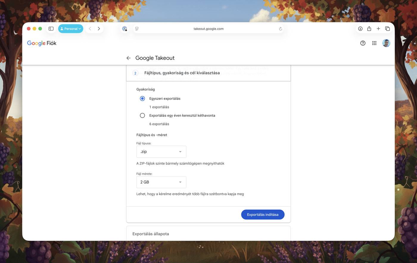417x263 pixels.
Task: Go forward to next page in Safari
Action: 99,29
